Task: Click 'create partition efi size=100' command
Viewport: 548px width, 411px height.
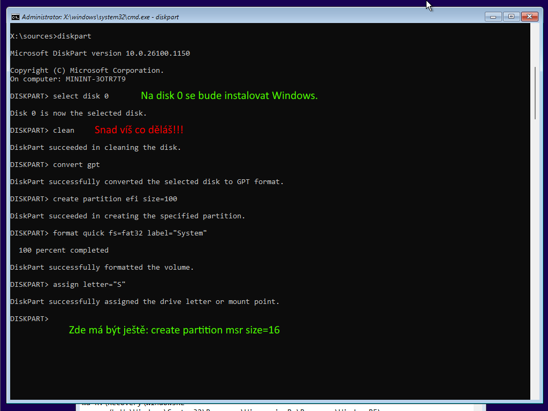Action: point(115,199)
